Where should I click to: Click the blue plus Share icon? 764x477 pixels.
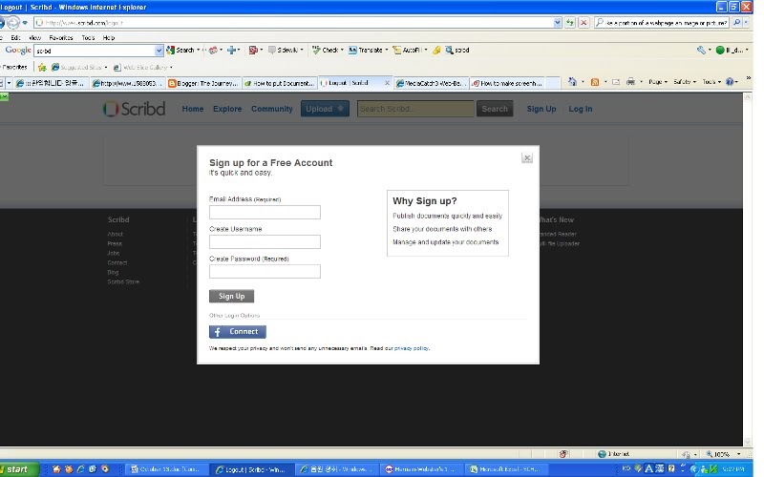232,50
